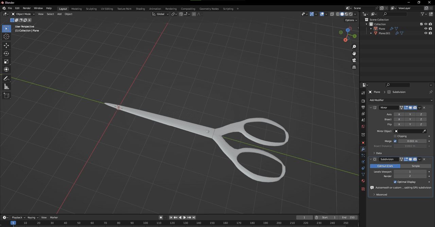Select the Cursor tool in the toolbar
The width and height of the screenshot is (435, 227).
6,37
